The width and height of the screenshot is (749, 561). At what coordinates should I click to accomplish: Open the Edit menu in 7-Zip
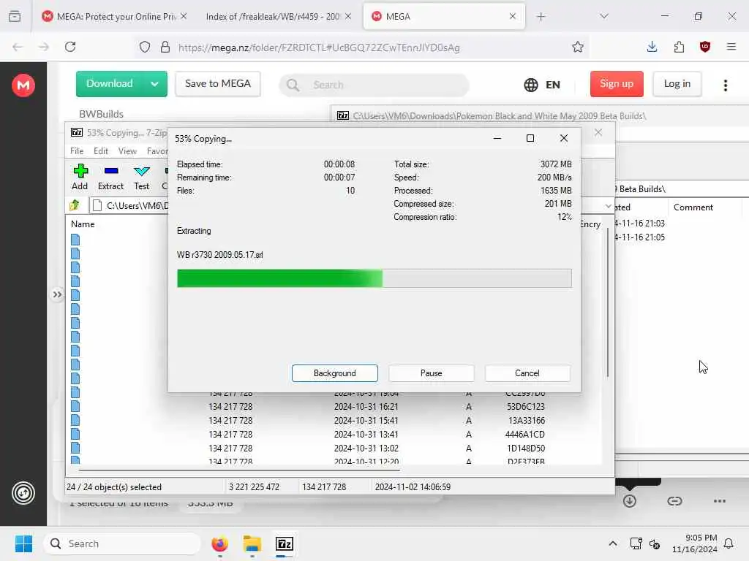tap(101, 151)
